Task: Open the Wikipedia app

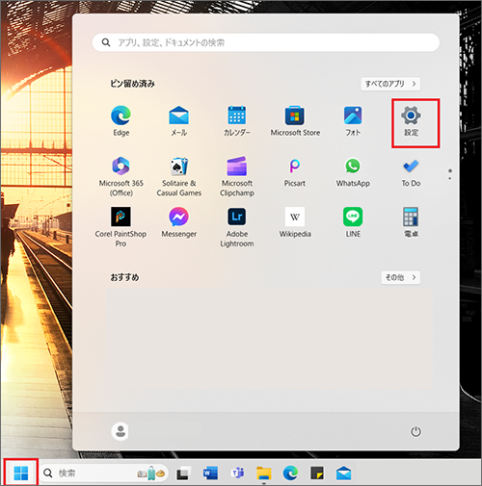Action: (x=295, y=222)
